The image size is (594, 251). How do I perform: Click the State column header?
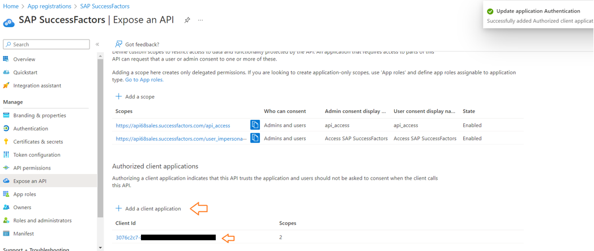click(469, 111)
